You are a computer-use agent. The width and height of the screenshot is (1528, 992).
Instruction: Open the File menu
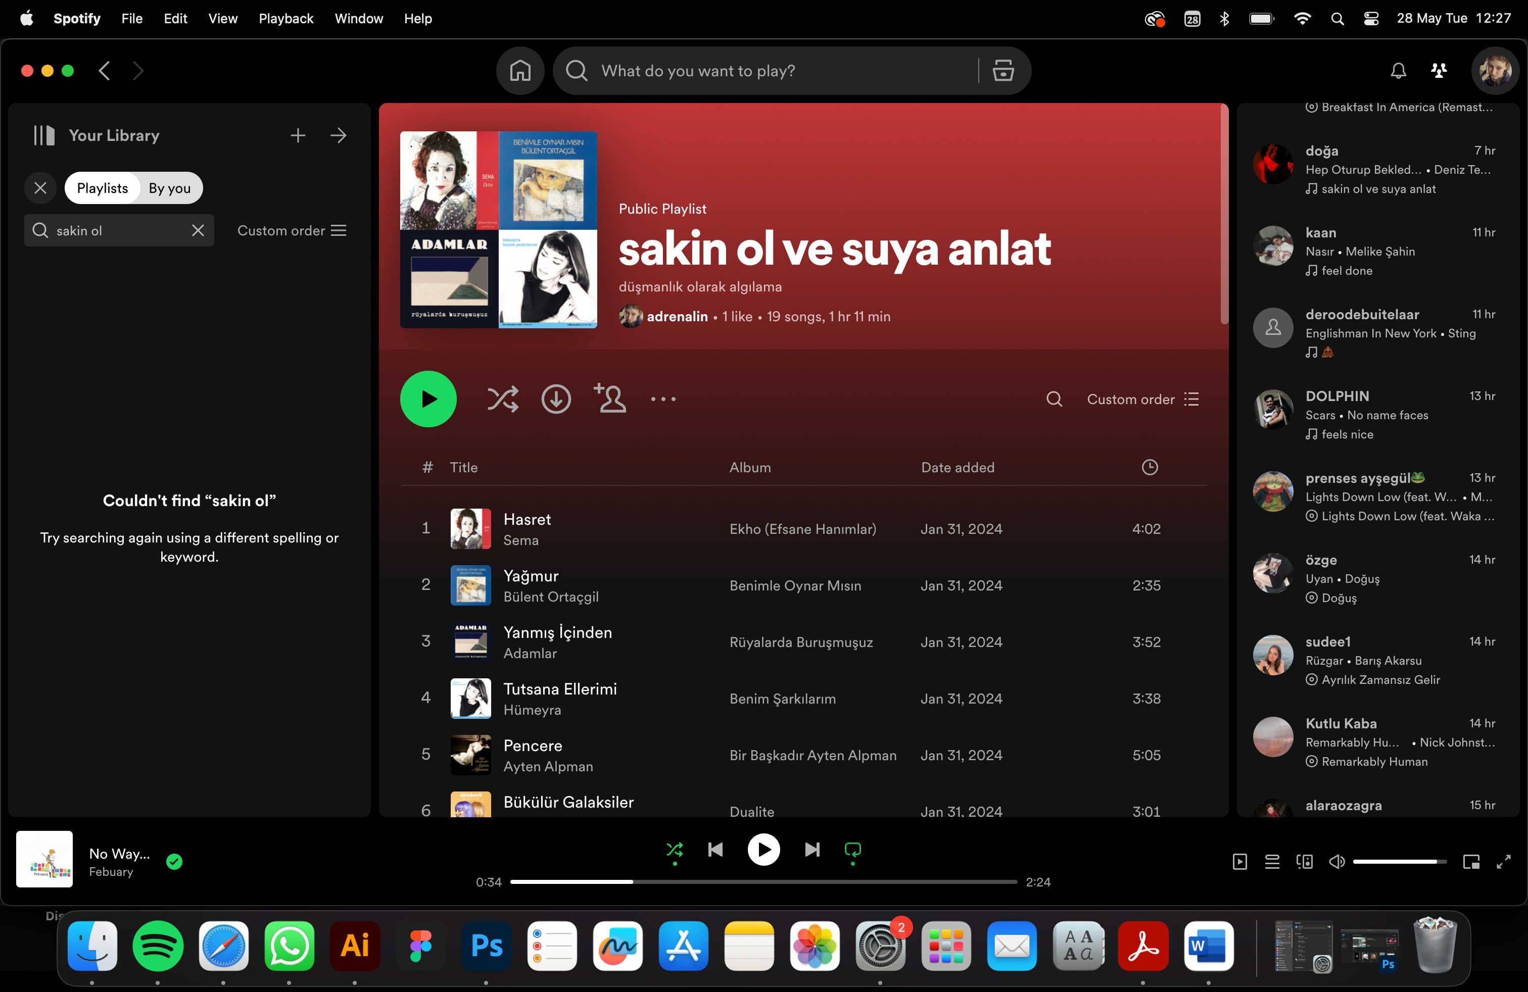[131, 19]
